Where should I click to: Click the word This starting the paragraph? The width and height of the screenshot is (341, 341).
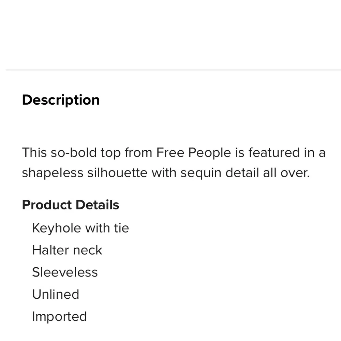34,152
